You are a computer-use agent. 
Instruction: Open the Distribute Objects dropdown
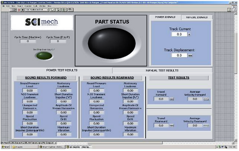[59, 10]
